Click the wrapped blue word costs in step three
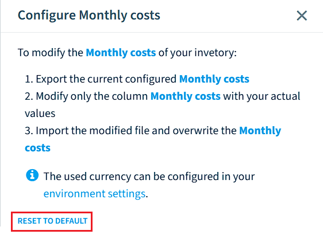Viewport: 323px width, 242px height. pyautogui.click(x=37, y=148)
